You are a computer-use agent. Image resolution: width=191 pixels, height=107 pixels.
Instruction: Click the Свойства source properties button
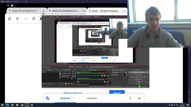(x=72, y=67)
